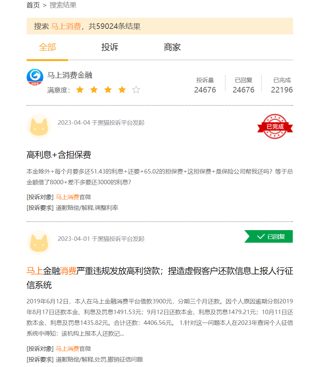
Task: Click the cat avatar on the 2023-04-04 complaint
Action: (x=39, y=127)
